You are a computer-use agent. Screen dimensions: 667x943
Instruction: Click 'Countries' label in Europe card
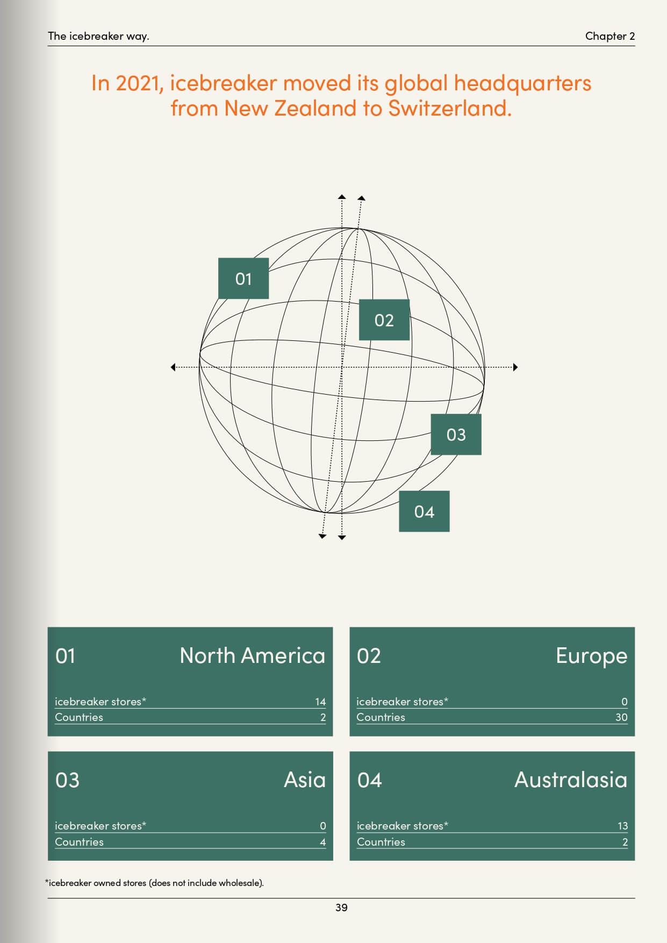click(381, 717)
